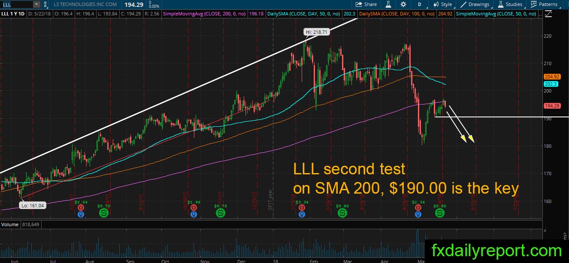Screen dimensions: 569x263
Task: Select SimpleMovingAvg (CLOSE, 50, 0, no) label
Action: pos(496,14)
